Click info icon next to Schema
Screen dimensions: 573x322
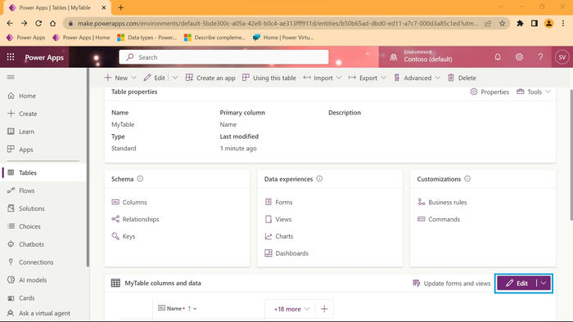(x=140, y=179)
